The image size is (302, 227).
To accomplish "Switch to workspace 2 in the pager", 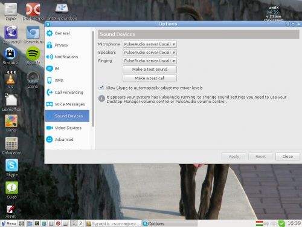I will tap(80, 223).
